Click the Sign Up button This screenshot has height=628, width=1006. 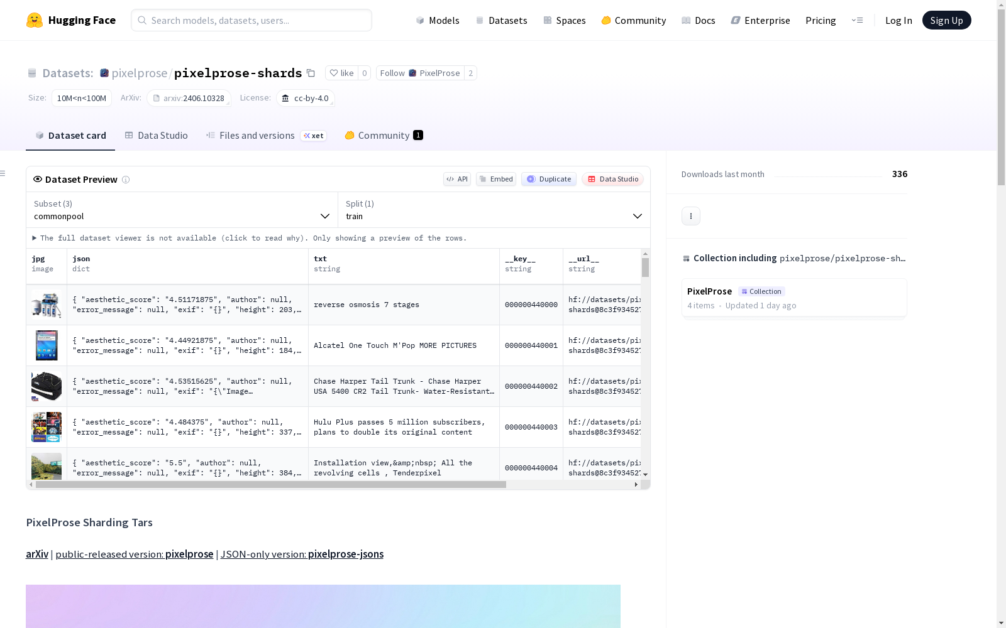coord(946,20)
